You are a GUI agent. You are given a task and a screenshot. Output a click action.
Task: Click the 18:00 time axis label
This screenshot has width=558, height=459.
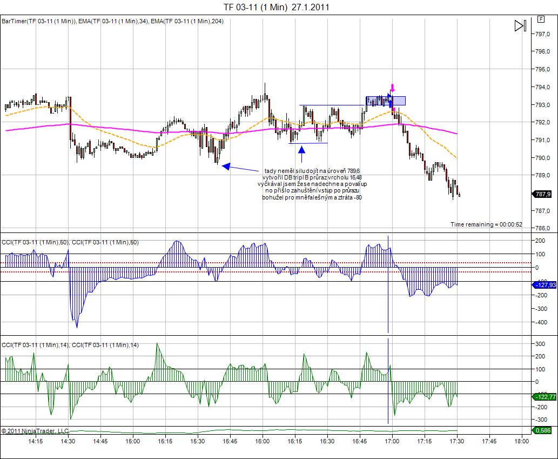521,441
